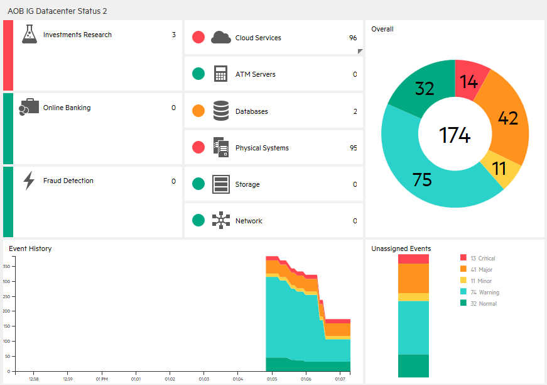Click the green status dot for Storage
The height and width of the screenshot is (385, 547).
(198, 184)
